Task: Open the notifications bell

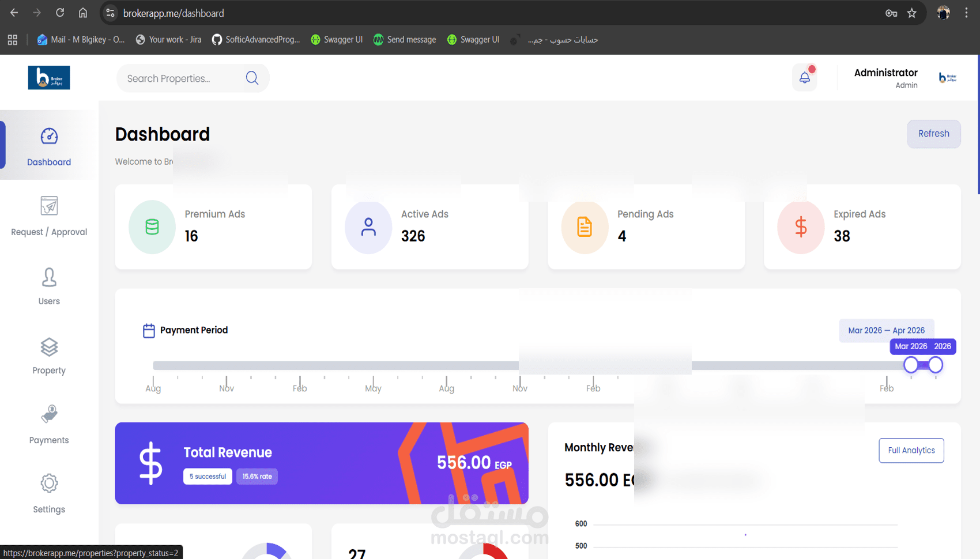Action: [x=805, y=78]
